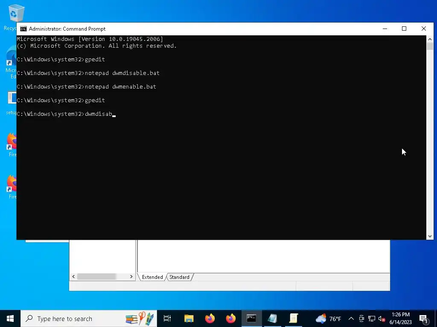Screen dimensions: 437x327
Task: Switch to the Standard tab in the background window
Action: click(179, 277)
